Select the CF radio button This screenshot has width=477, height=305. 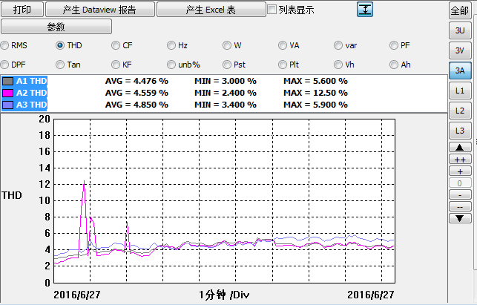coord(116,46)
